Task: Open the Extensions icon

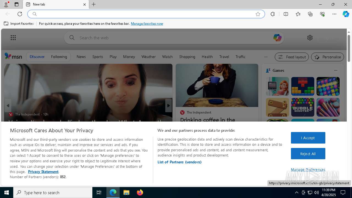Action: 273,14
